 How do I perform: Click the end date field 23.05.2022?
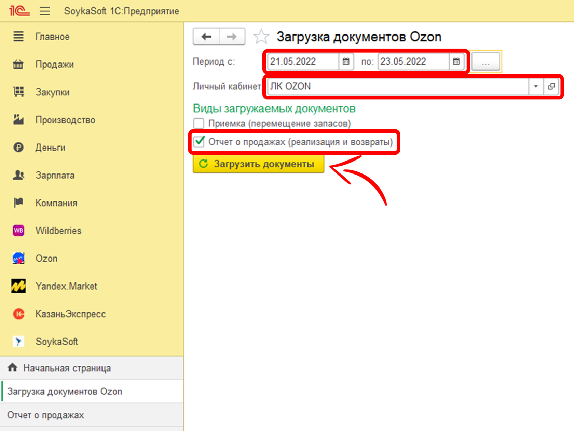(413, 61)
